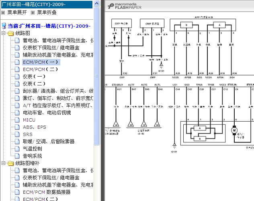The image size is (254, 201).
Task: Click page icon beside 电动车窗、电动后视镜
Action: (x=17, y=113)
